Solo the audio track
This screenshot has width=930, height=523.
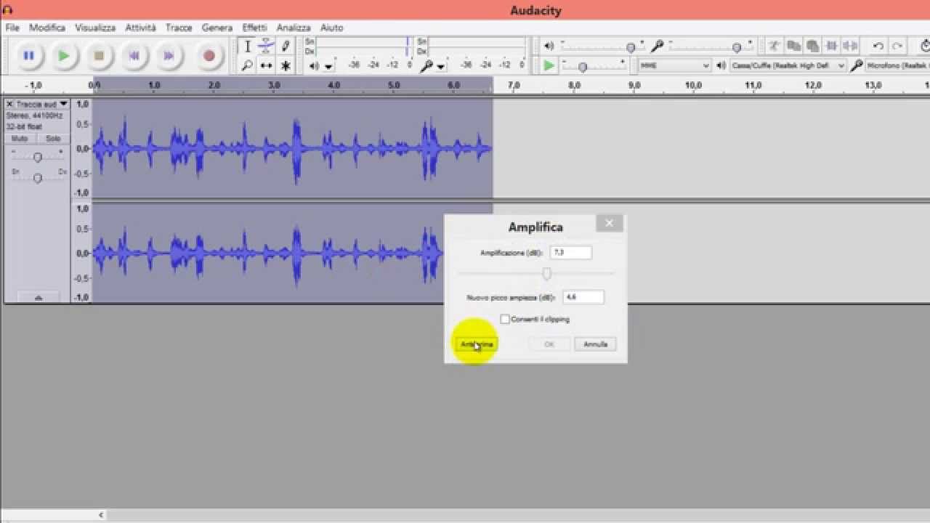pyautogui.click(x=53, y=138)
